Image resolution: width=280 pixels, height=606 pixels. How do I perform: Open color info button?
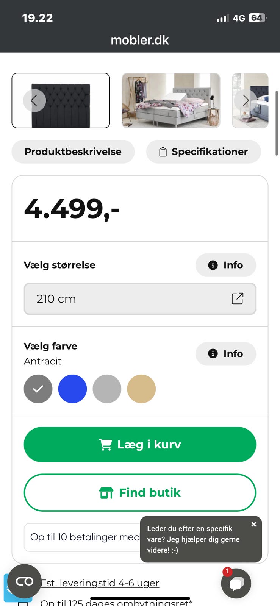tap(226, 354)
